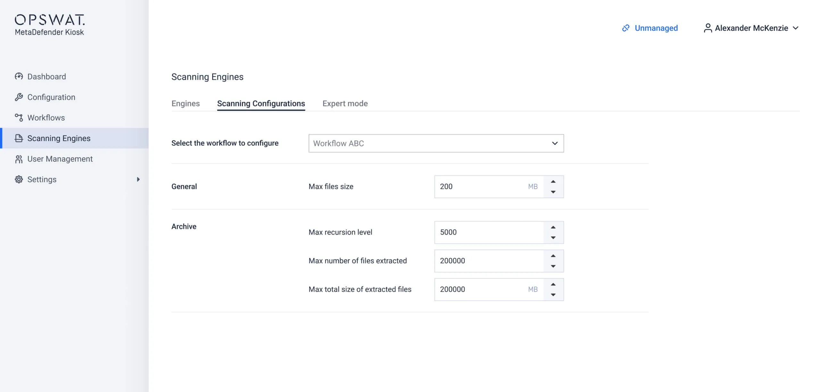Screen dimensions: 823x392
Task: Select the Configuration wrench icon
Action: tap(19, 97)
